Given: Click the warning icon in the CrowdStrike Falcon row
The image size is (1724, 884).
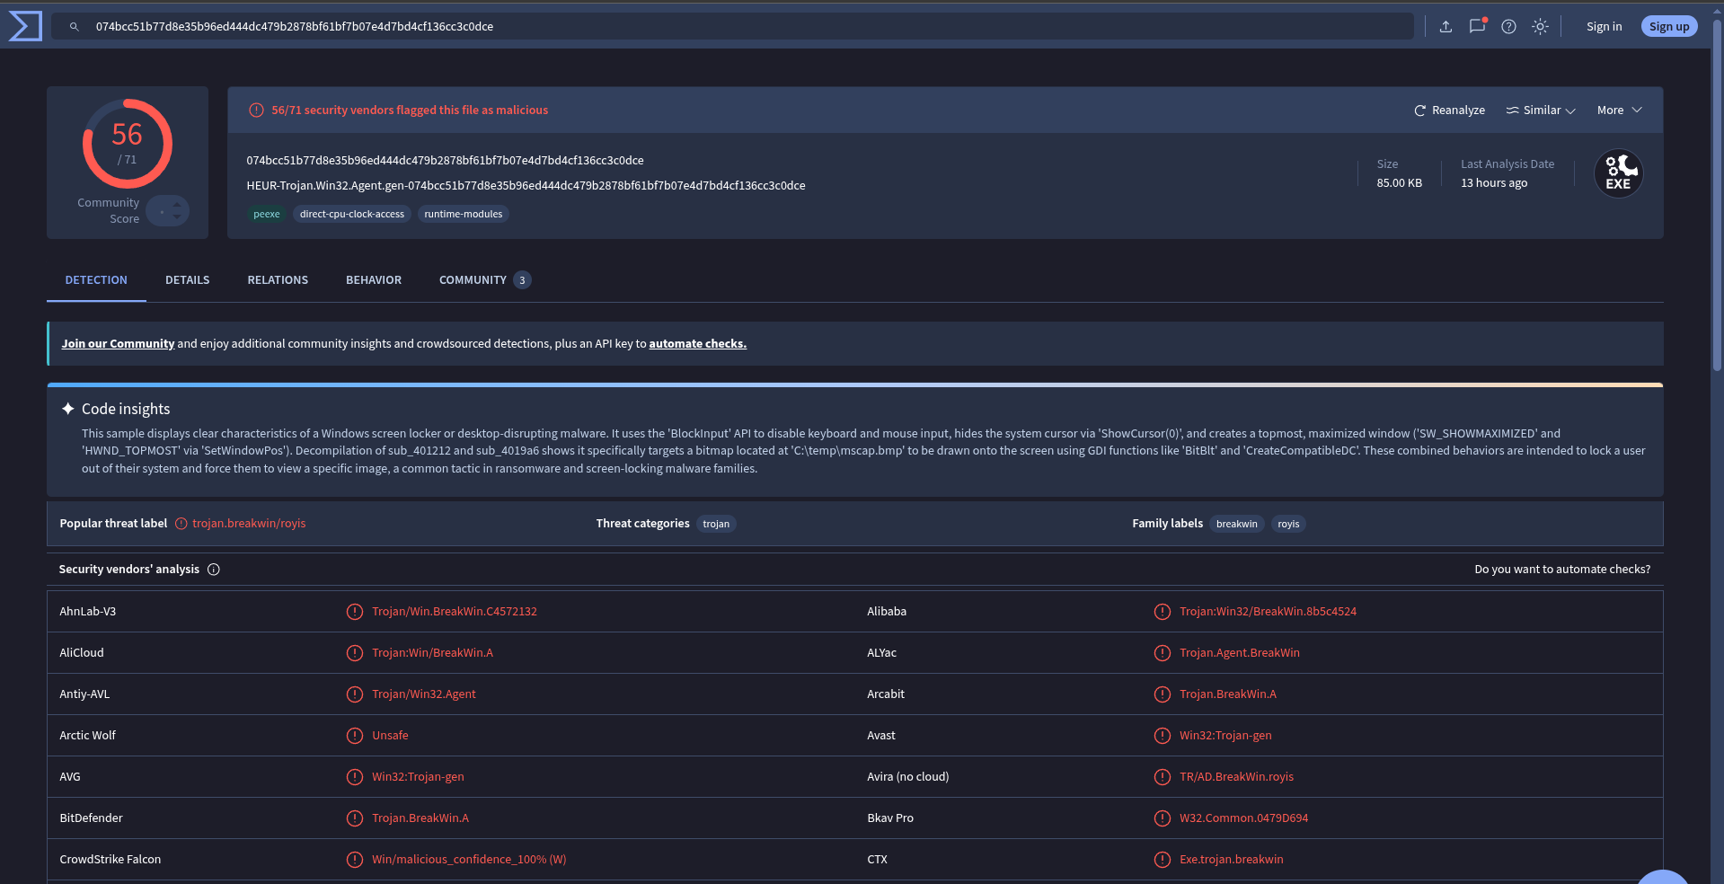Looking at the screenshot, I should [355, 860].
